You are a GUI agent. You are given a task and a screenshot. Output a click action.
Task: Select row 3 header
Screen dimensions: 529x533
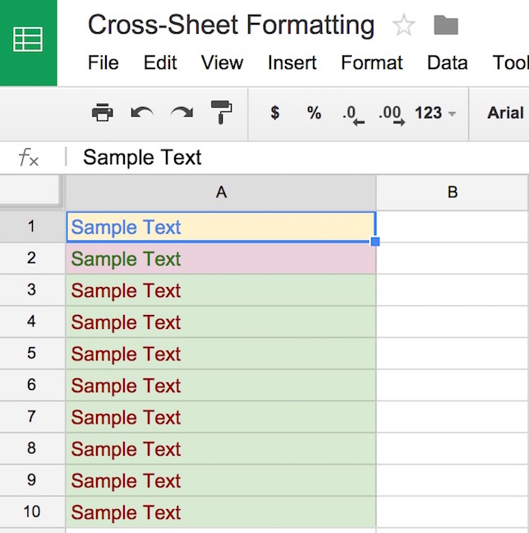pos(32,290)
